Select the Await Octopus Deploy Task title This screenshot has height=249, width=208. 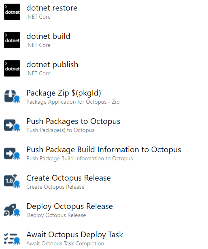tap(74, 235)
